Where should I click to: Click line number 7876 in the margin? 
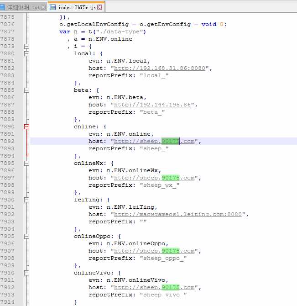click(x=7, y=24)
